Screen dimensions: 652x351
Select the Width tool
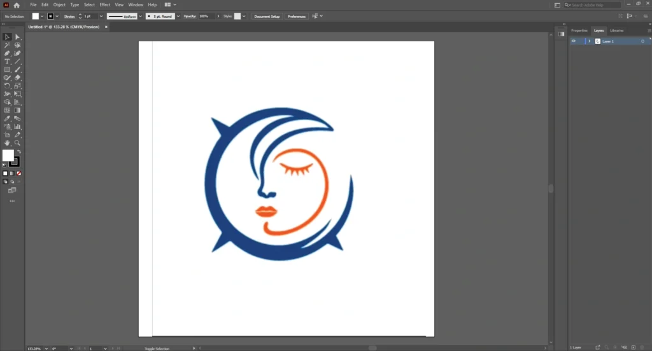(7, 94)
